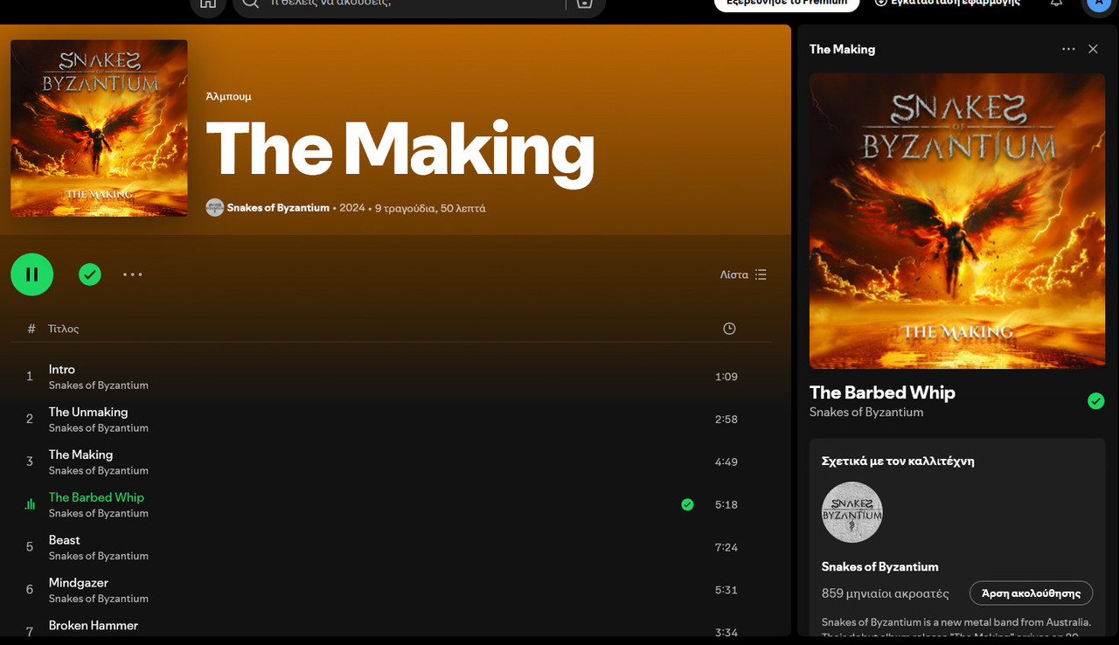
Task: Remove The Making album from library checkmark
Action: coord(90,274)
